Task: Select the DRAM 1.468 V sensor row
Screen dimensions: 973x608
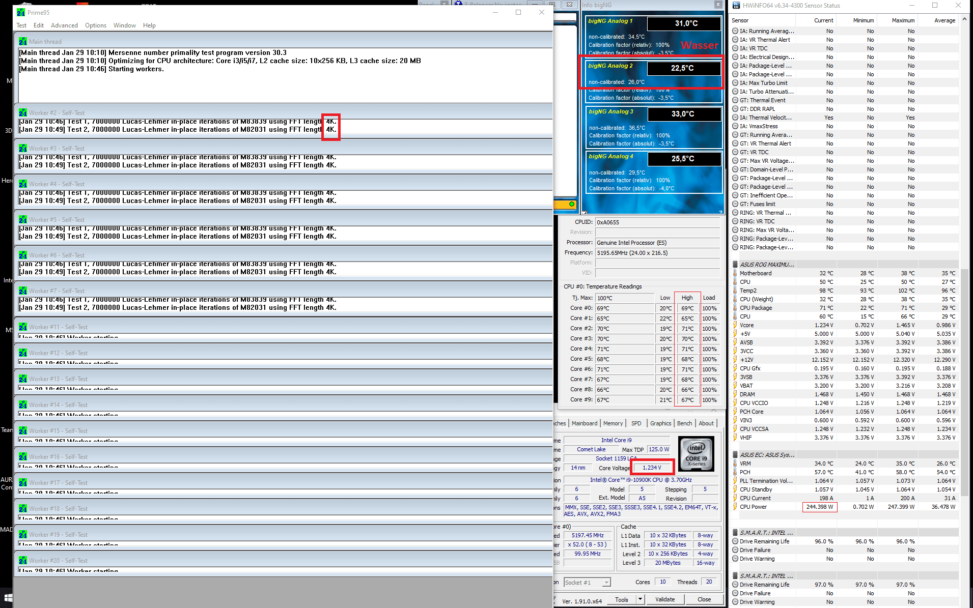Action: (x=845, y=394)
